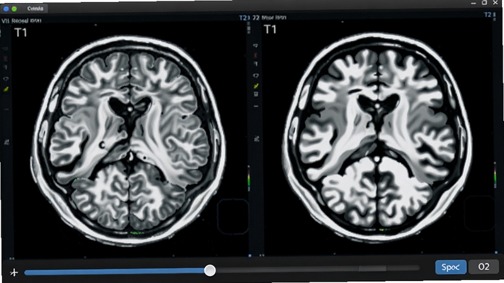Select the yellow marker tool in left viewer toolbar

[x=6, y=89]
